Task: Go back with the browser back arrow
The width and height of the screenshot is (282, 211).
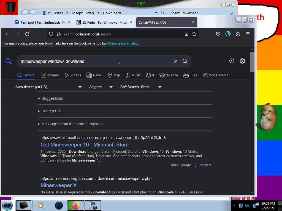Action: [7, 34]
